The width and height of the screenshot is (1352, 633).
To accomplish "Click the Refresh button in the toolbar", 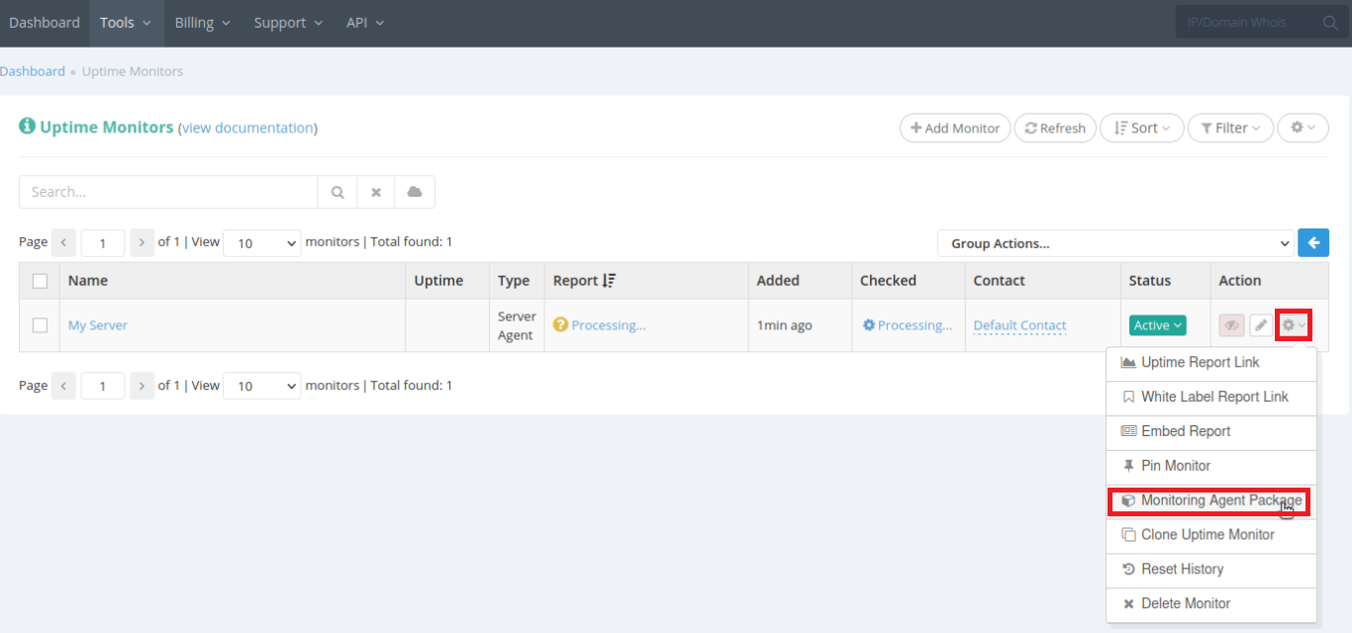I will pyautogui.click(x=1055, y=128).
